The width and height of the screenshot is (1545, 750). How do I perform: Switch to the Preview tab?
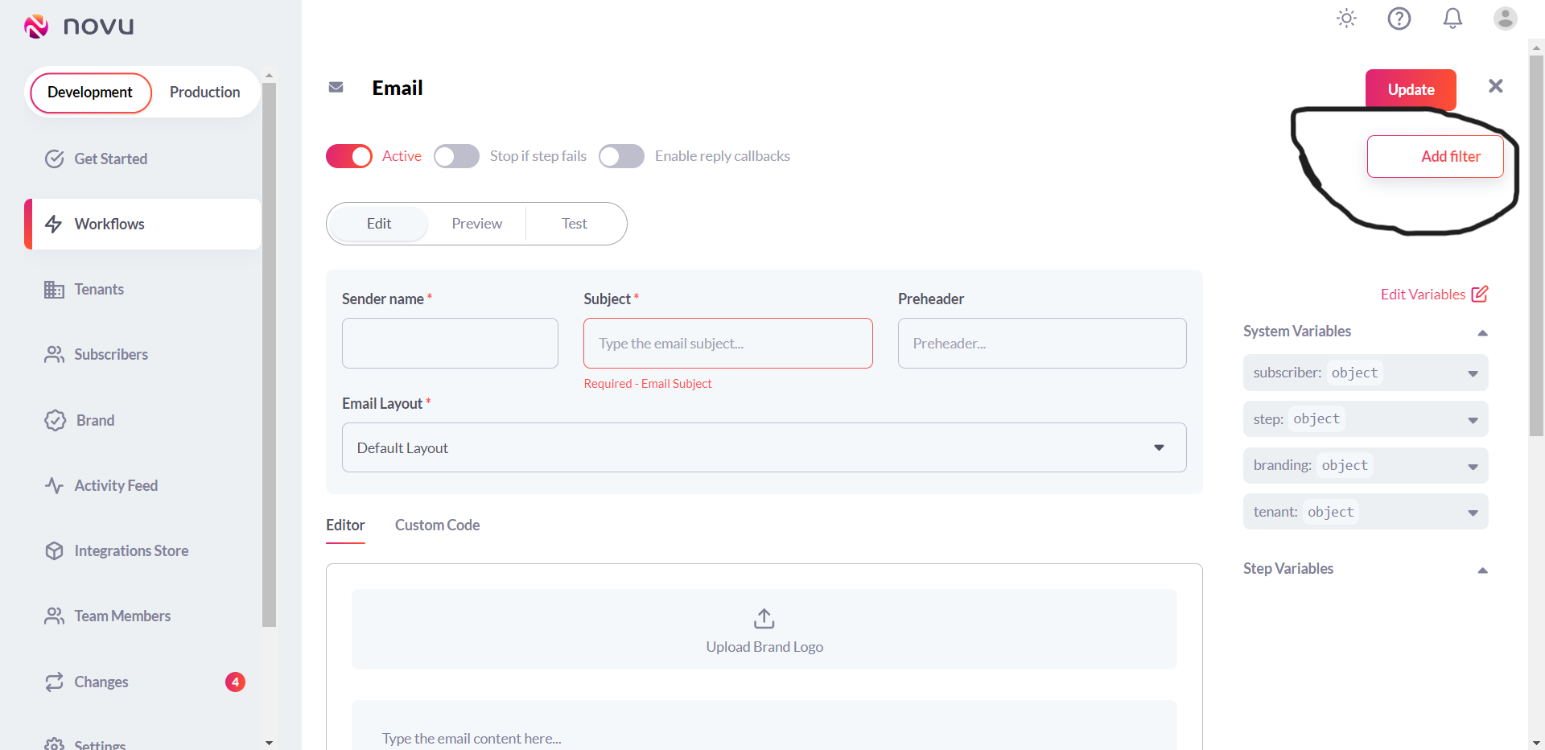[476, 223]
